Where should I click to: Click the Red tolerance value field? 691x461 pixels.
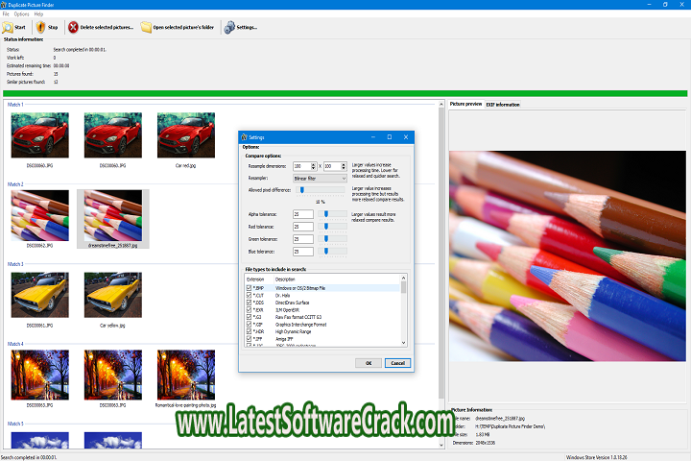(x=303, y=227)
